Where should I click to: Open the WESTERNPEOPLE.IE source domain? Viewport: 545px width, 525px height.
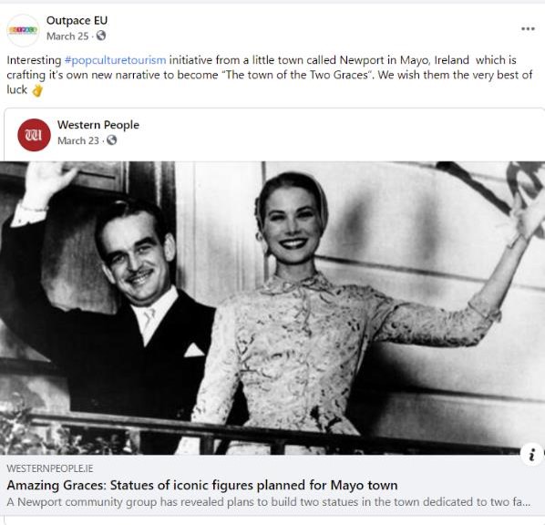(50, 468)
